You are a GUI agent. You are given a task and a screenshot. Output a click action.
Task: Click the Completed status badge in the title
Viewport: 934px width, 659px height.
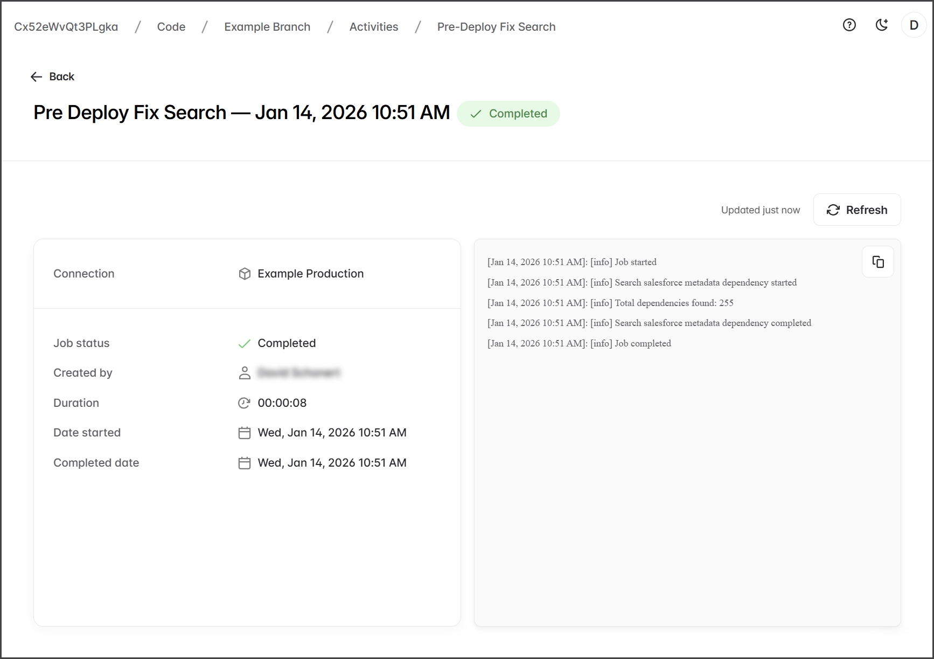tap(508, 114)
